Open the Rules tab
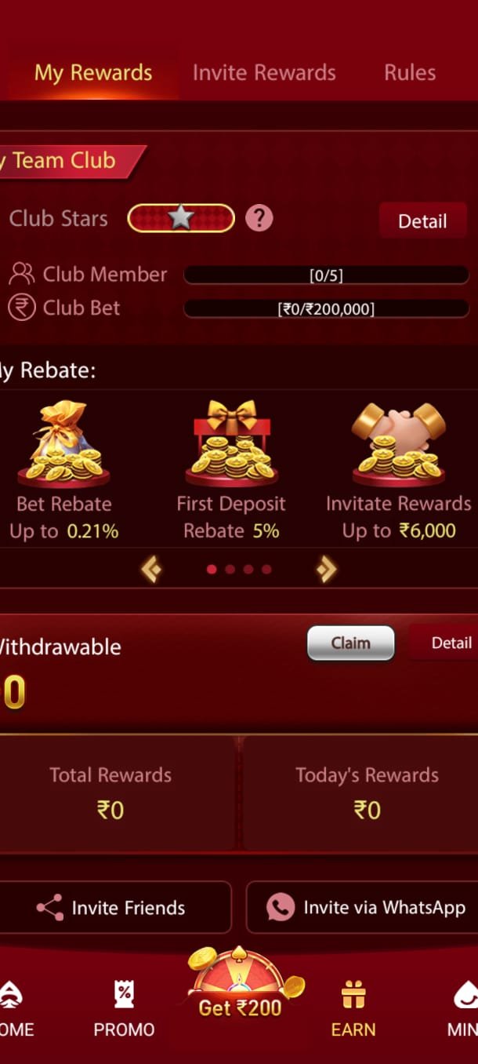This screenshot has width=478, height=1064. 410,73
